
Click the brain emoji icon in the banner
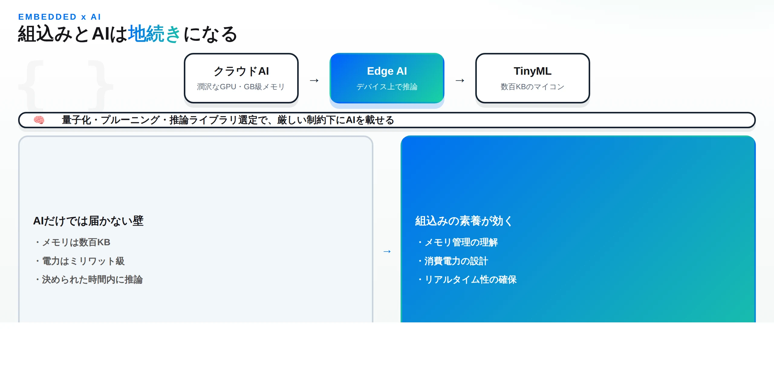[39, 120]
